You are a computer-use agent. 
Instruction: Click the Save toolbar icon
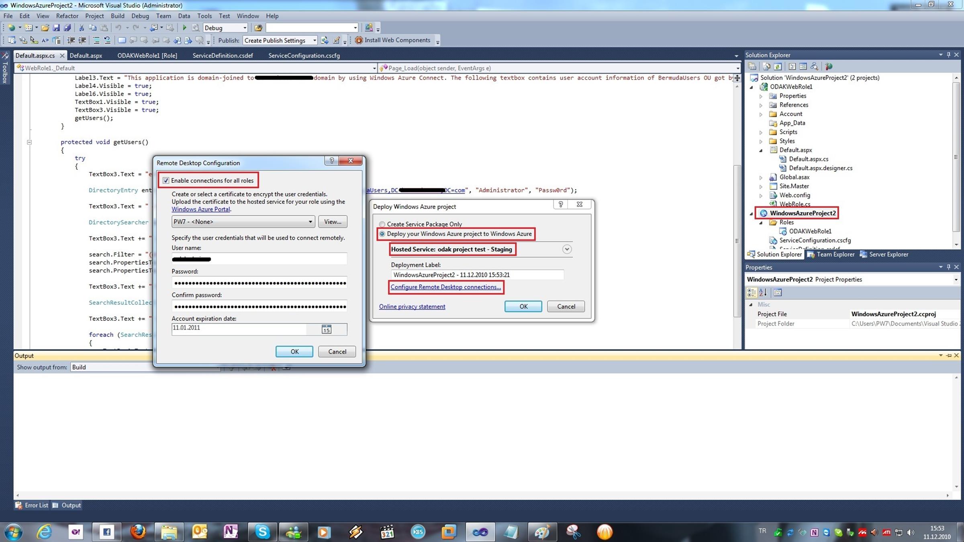56,28
